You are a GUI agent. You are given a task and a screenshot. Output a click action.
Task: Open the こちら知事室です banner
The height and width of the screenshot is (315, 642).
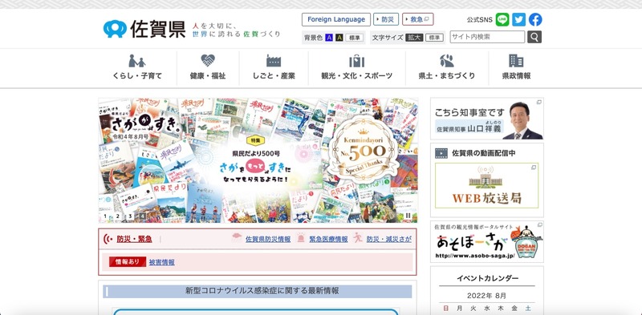(x=487, y=119)
